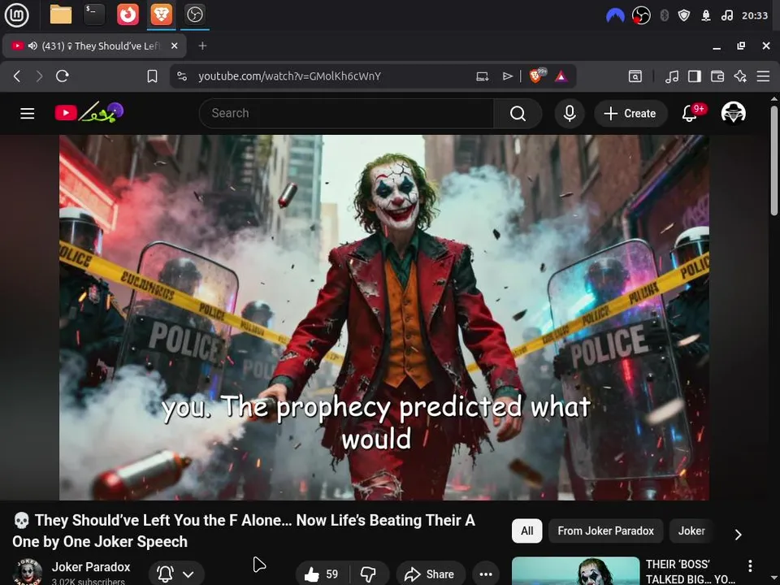
Task: Open the notifications bell in system tray
Action: (x=706, y=15)
